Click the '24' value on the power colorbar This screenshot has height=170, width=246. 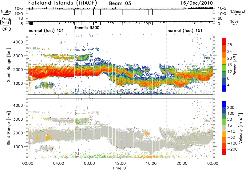(x=229, y=52)
